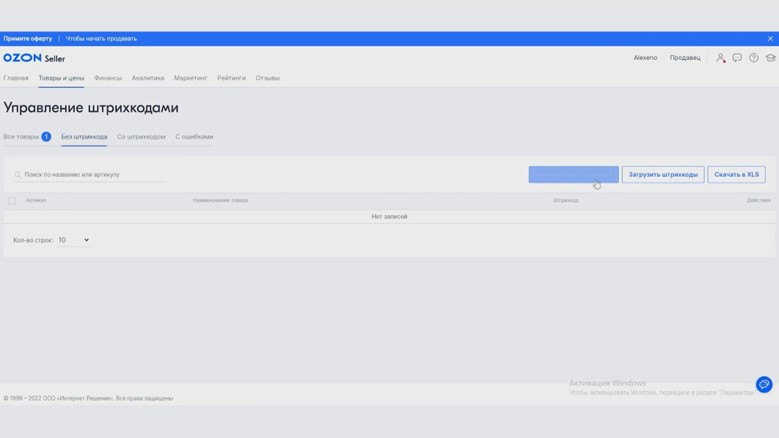The image size is (779, 438).
Task: Tick the select-all checkbox in table header
Action: coord(12,201)
